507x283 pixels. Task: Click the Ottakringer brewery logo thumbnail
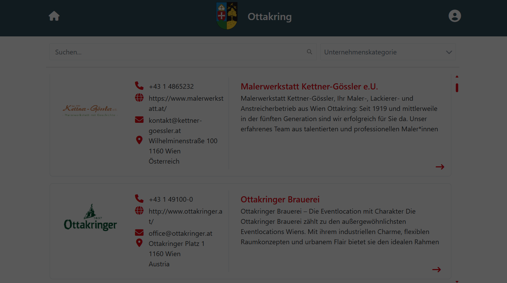click(x=90, y=218)
